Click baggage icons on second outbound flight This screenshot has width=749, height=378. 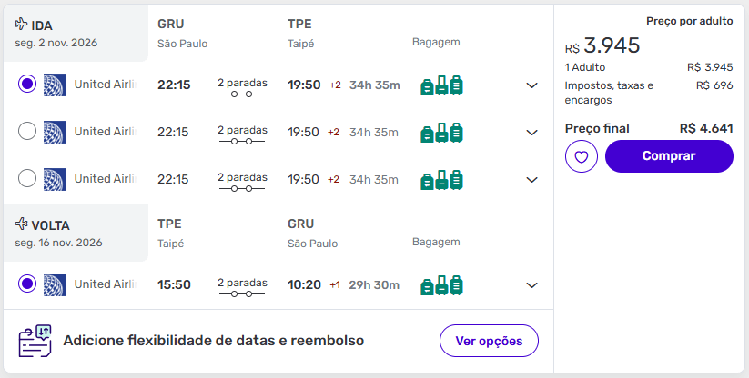click(441, 133)
